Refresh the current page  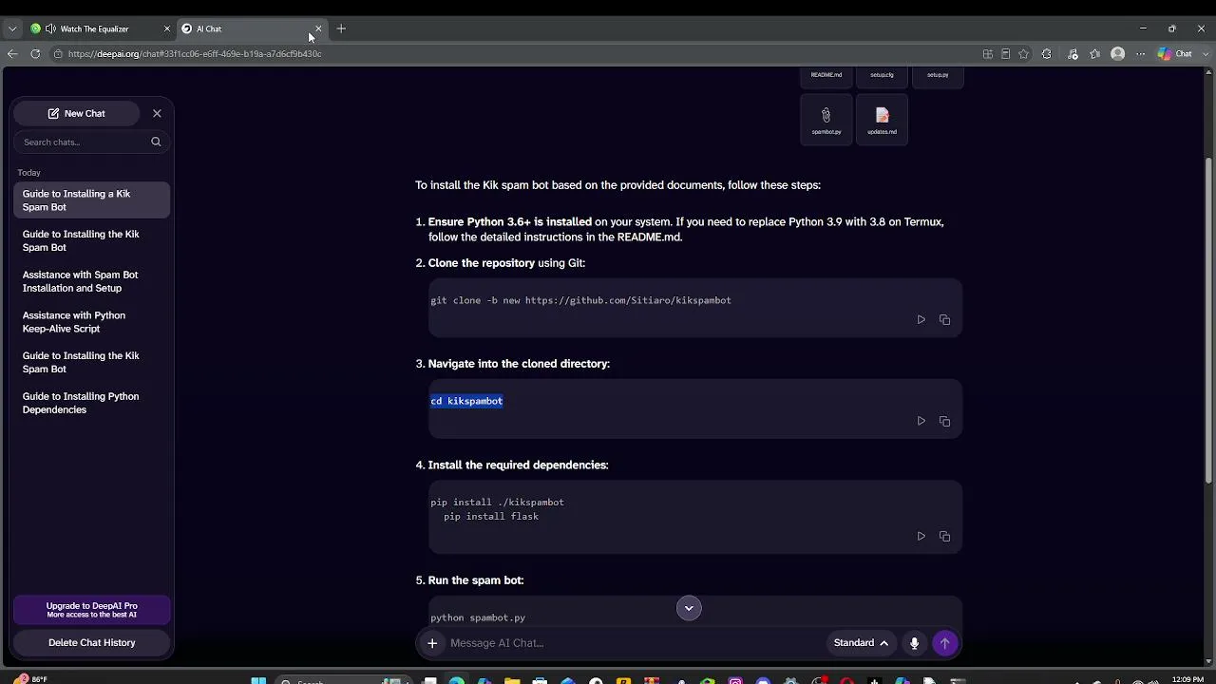(x=35, y=54)
